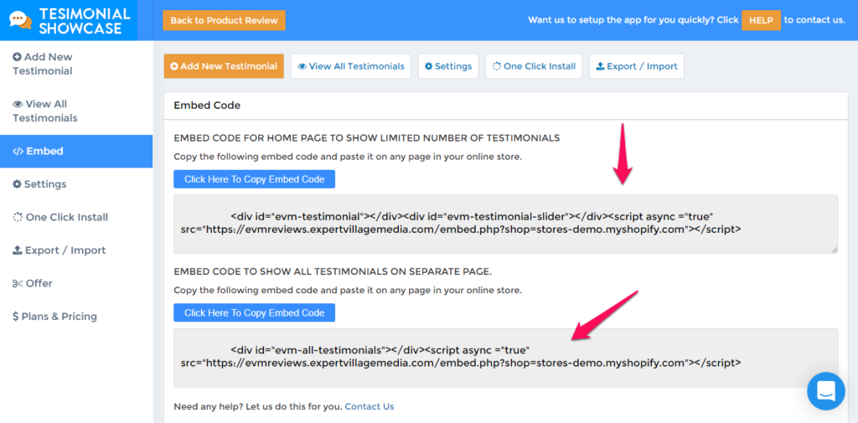Screen dimensions: 858x423
Task: Open Settings from the top button row
Action: click(x=447, y=66)
